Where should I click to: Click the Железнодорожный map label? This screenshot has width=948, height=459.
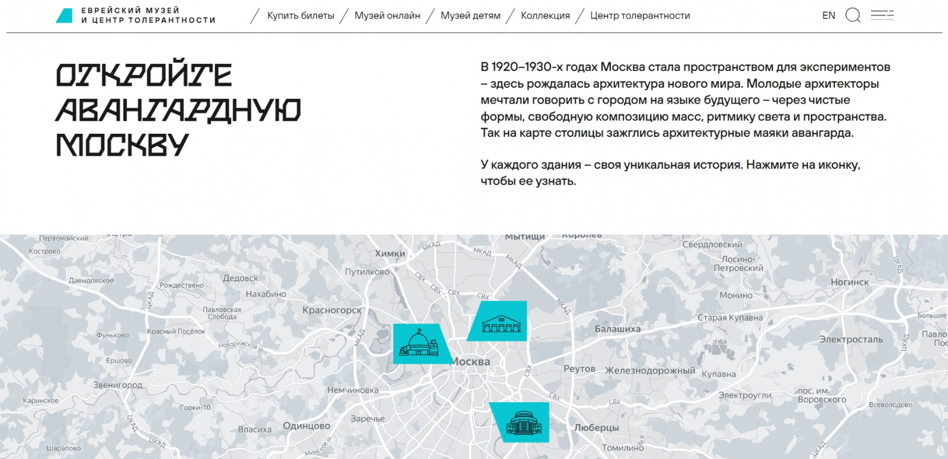tap(650, 371)
